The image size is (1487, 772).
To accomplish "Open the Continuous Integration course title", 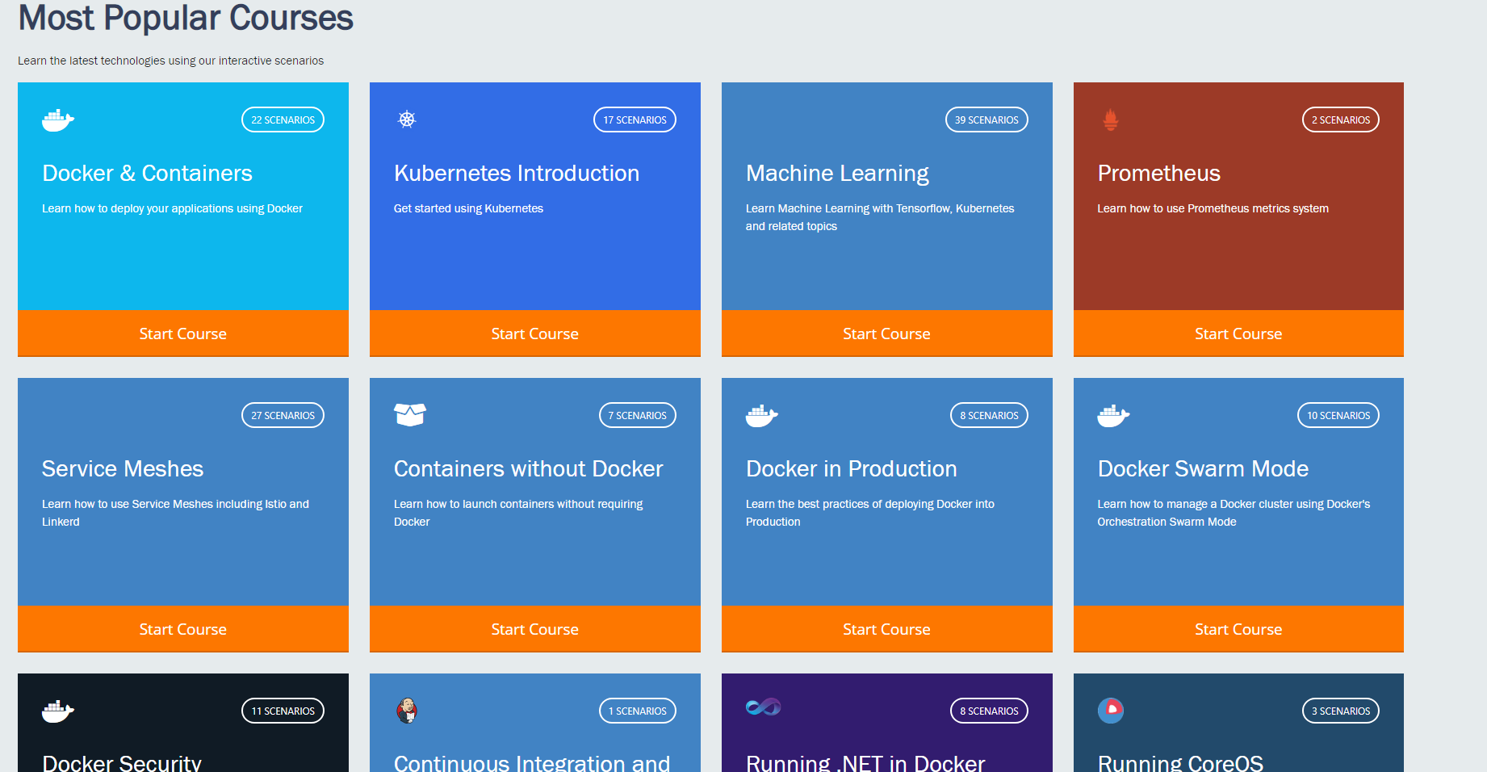I will [532, 762].
